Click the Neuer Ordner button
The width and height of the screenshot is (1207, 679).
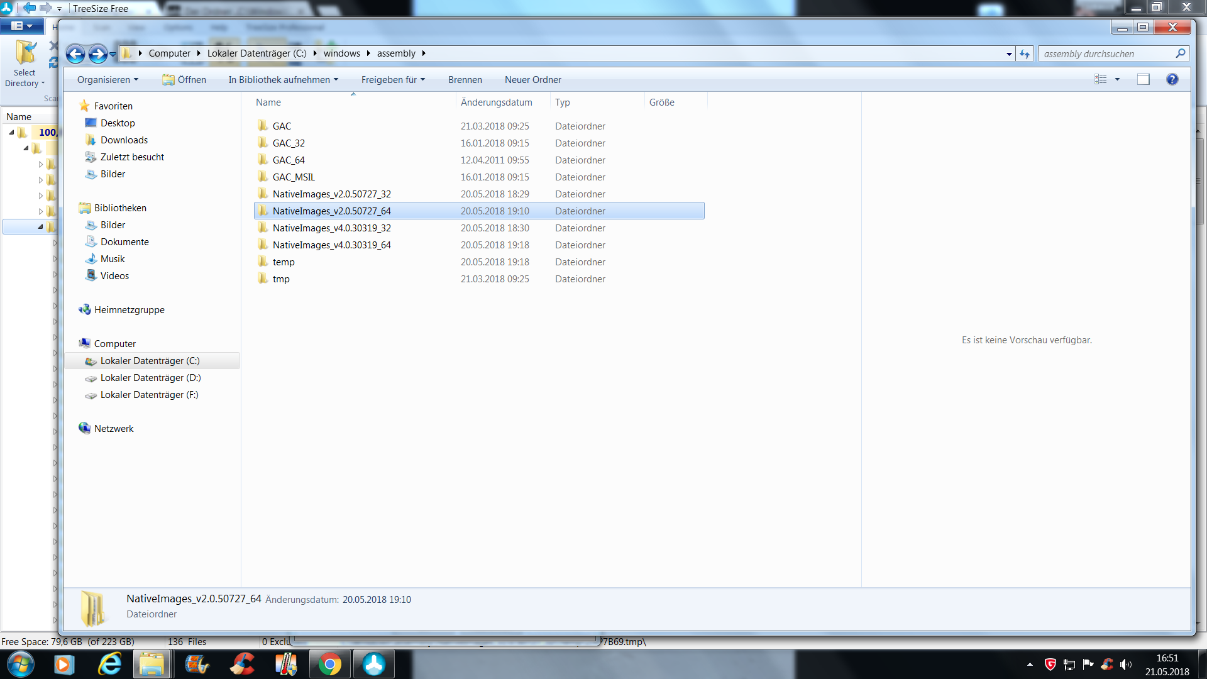coord(532,80)
